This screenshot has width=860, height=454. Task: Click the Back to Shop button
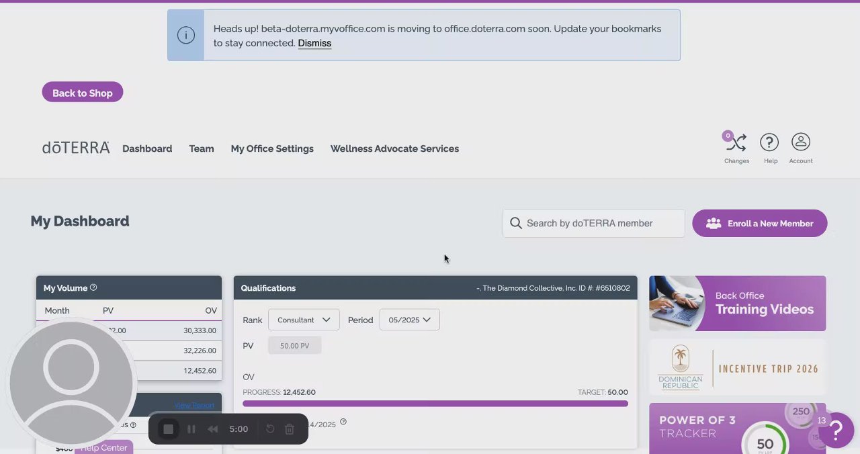pyautogui.click(x=83, y=93)
